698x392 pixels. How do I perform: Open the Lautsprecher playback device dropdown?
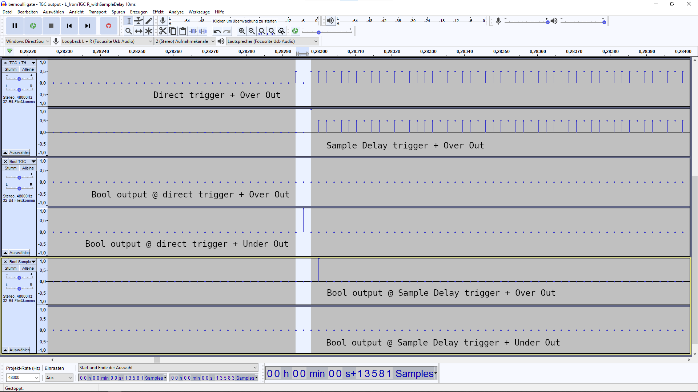pyautogui.click(x=272, y=41)
